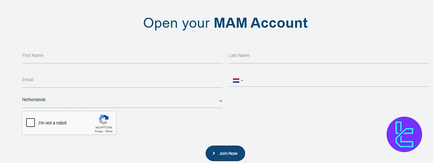Open the reCAPTCHA Terms link
The image size is (433, 163).
(x=109, y=132)
